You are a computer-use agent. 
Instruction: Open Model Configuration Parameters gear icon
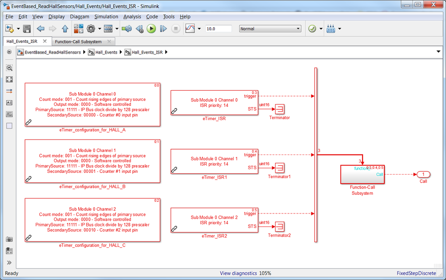(91, 29)
